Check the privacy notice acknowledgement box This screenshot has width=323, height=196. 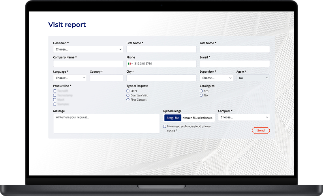coord(165,126)
